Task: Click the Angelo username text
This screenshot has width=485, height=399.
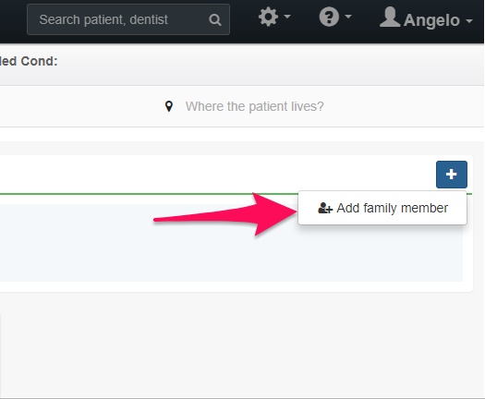Action: pyautogui.click(x=431, y=20)
